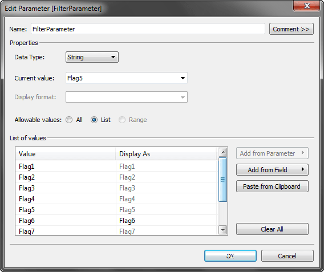324x272 pixels.
Task: Click the Value column header
Action: point(65,154)
